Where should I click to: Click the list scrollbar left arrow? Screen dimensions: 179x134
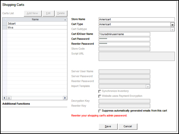4,98
